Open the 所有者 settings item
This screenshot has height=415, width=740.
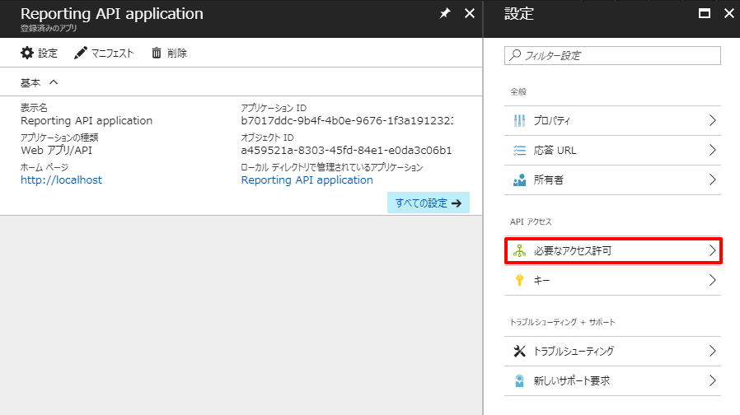coord(612,180)
